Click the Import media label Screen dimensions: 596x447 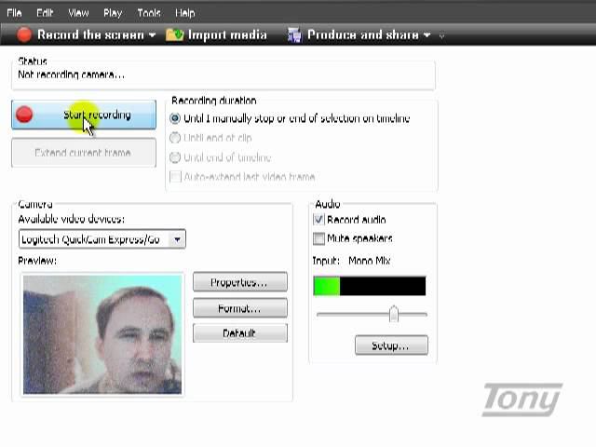click(227, 35)
